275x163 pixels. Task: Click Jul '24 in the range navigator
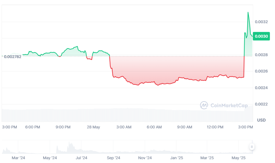click(81, 158)
